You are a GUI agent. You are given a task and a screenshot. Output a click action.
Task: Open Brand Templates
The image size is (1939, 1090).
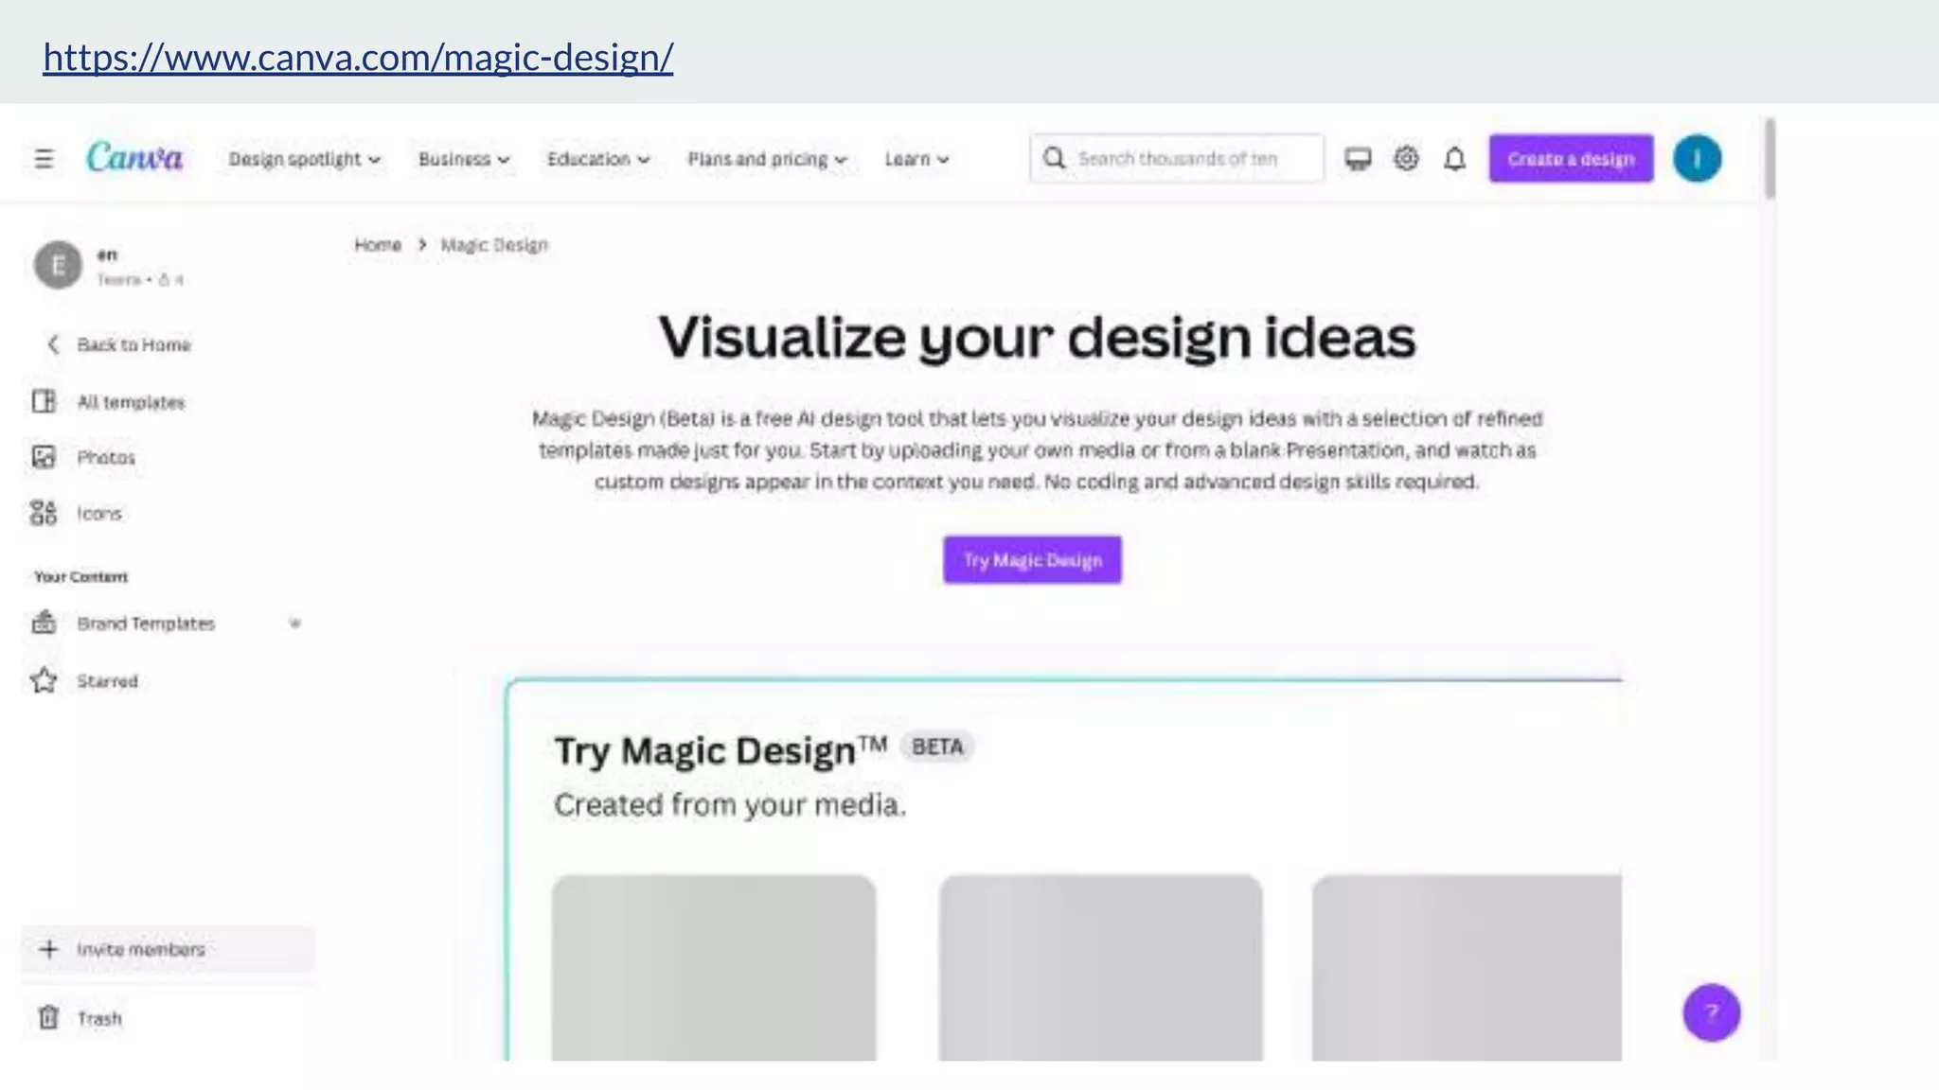[146, 624]
